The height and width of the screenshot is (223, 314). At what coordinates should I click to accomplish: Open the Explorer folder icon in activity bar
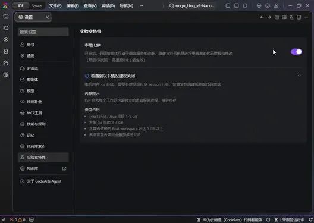click(x=6, y=17)
